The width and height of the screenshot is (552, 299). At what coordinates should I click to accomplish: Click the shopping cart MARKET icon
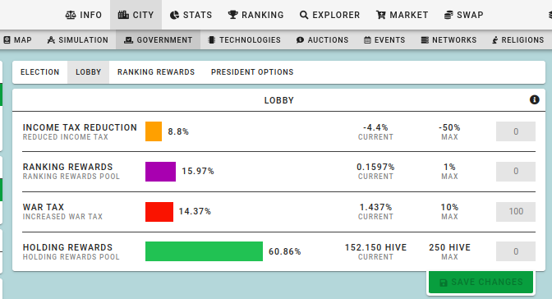coord(380,15)
